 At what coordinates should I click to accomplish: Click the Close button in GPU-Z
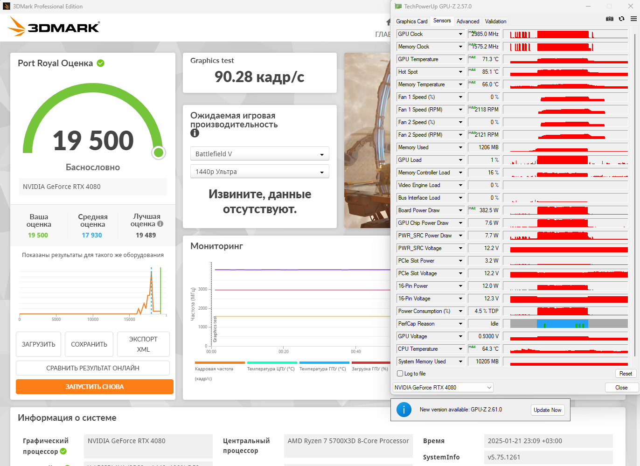(621, 388)
